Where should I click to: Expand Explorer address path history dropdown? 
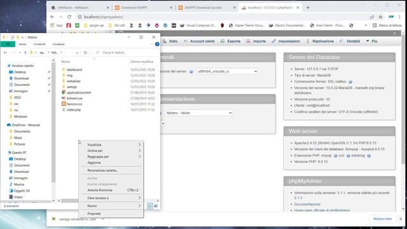77,52
